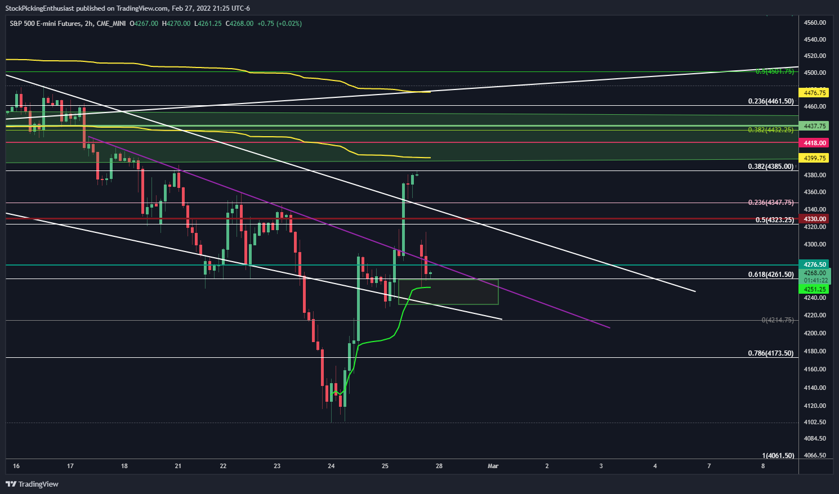This screenshot has width=839, height=494.
Task: Click the bright green 4251.25 price tag
Action: pyautogui.click(x=815, y=289)
